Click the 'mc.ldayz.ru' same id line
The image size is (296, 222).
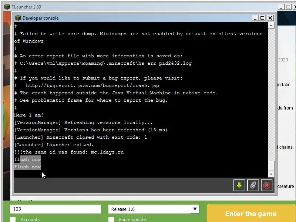point(69,152)
